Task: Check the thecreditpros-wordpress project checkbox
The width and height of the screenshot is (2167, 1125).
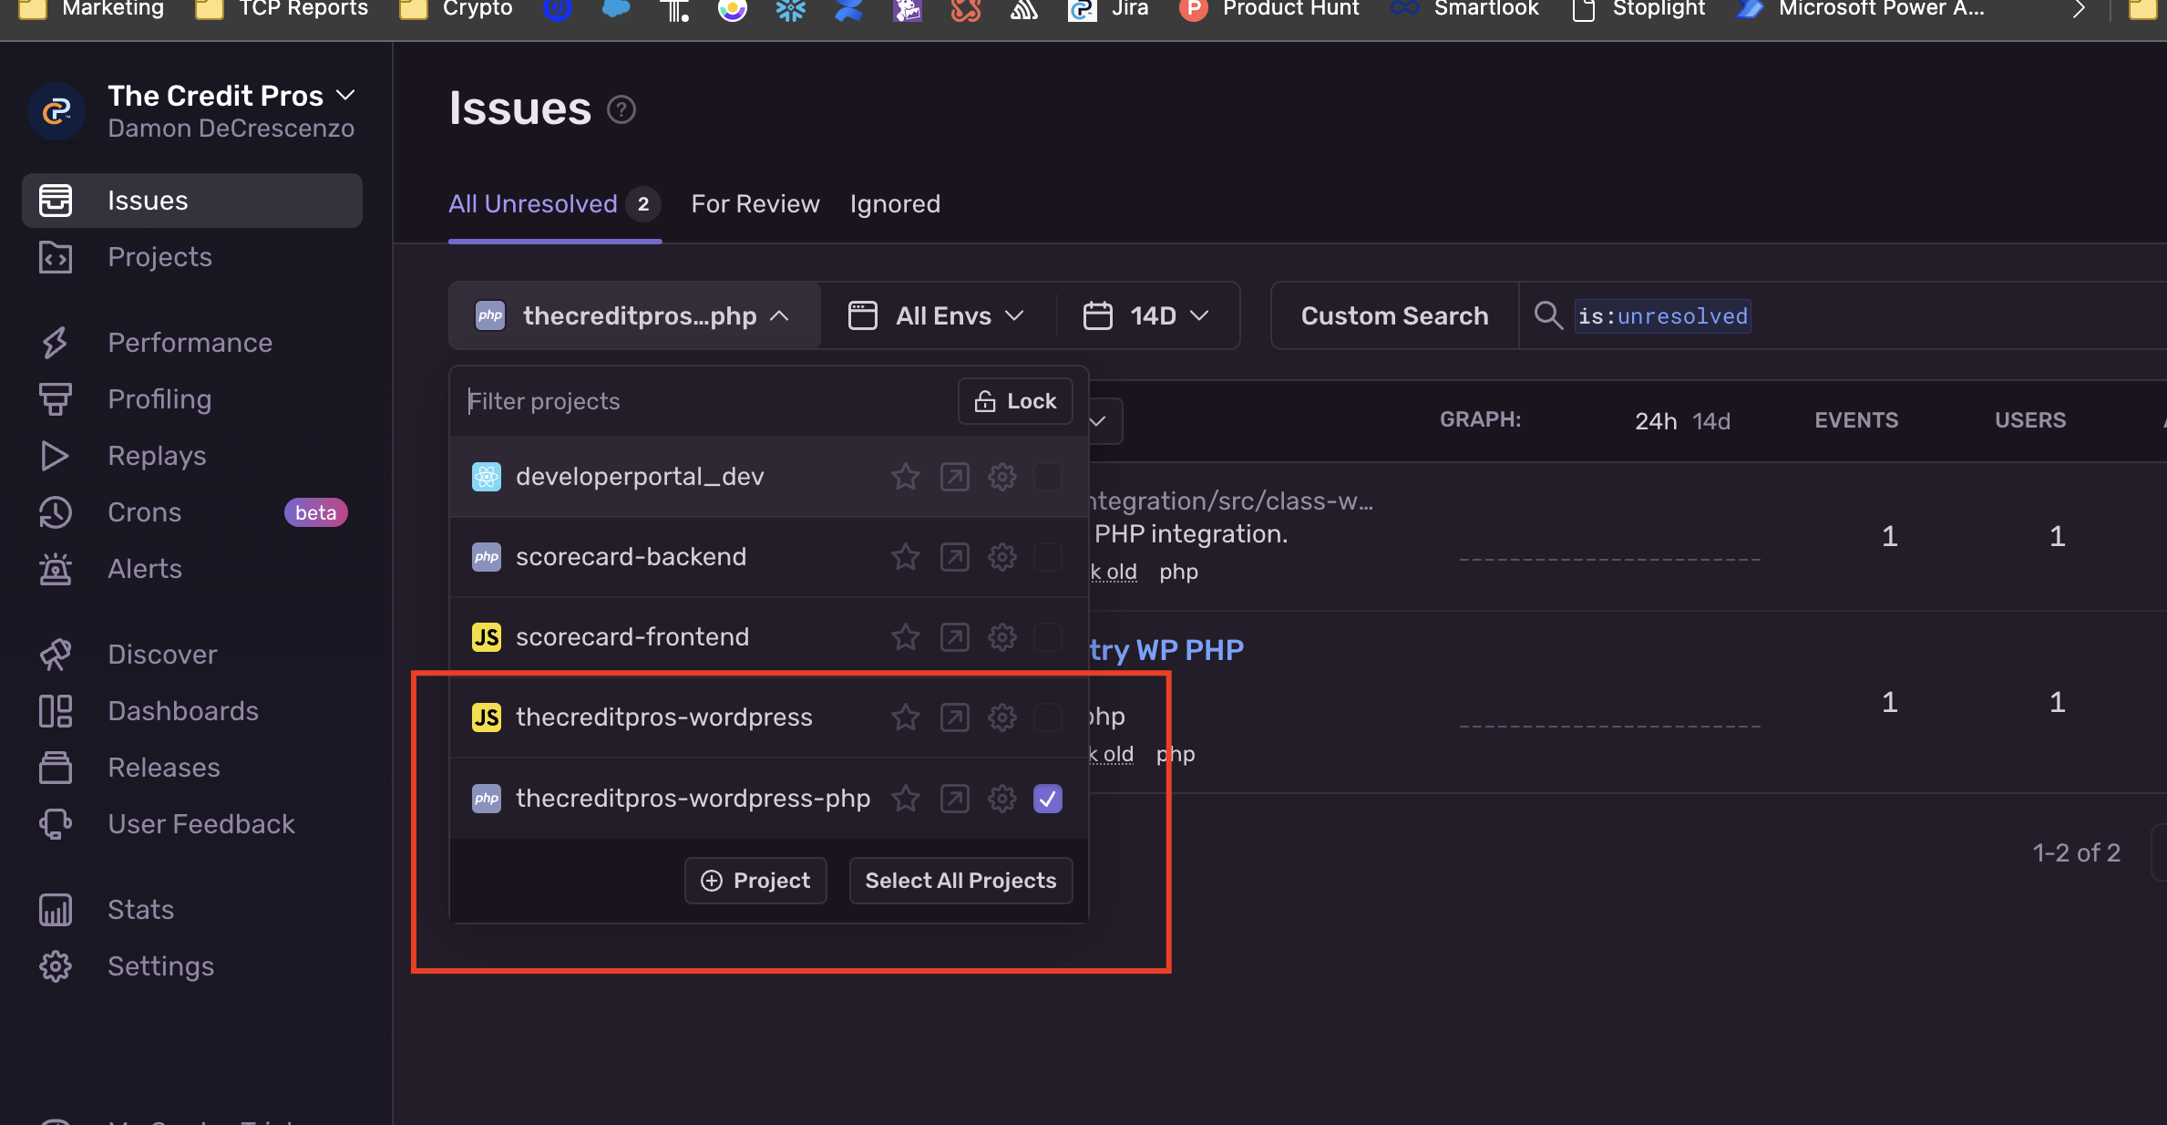Action: [x=1048, y=717]
